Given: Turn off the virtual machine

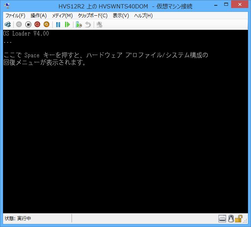Looking at the screenshot, I should [28, 24].
